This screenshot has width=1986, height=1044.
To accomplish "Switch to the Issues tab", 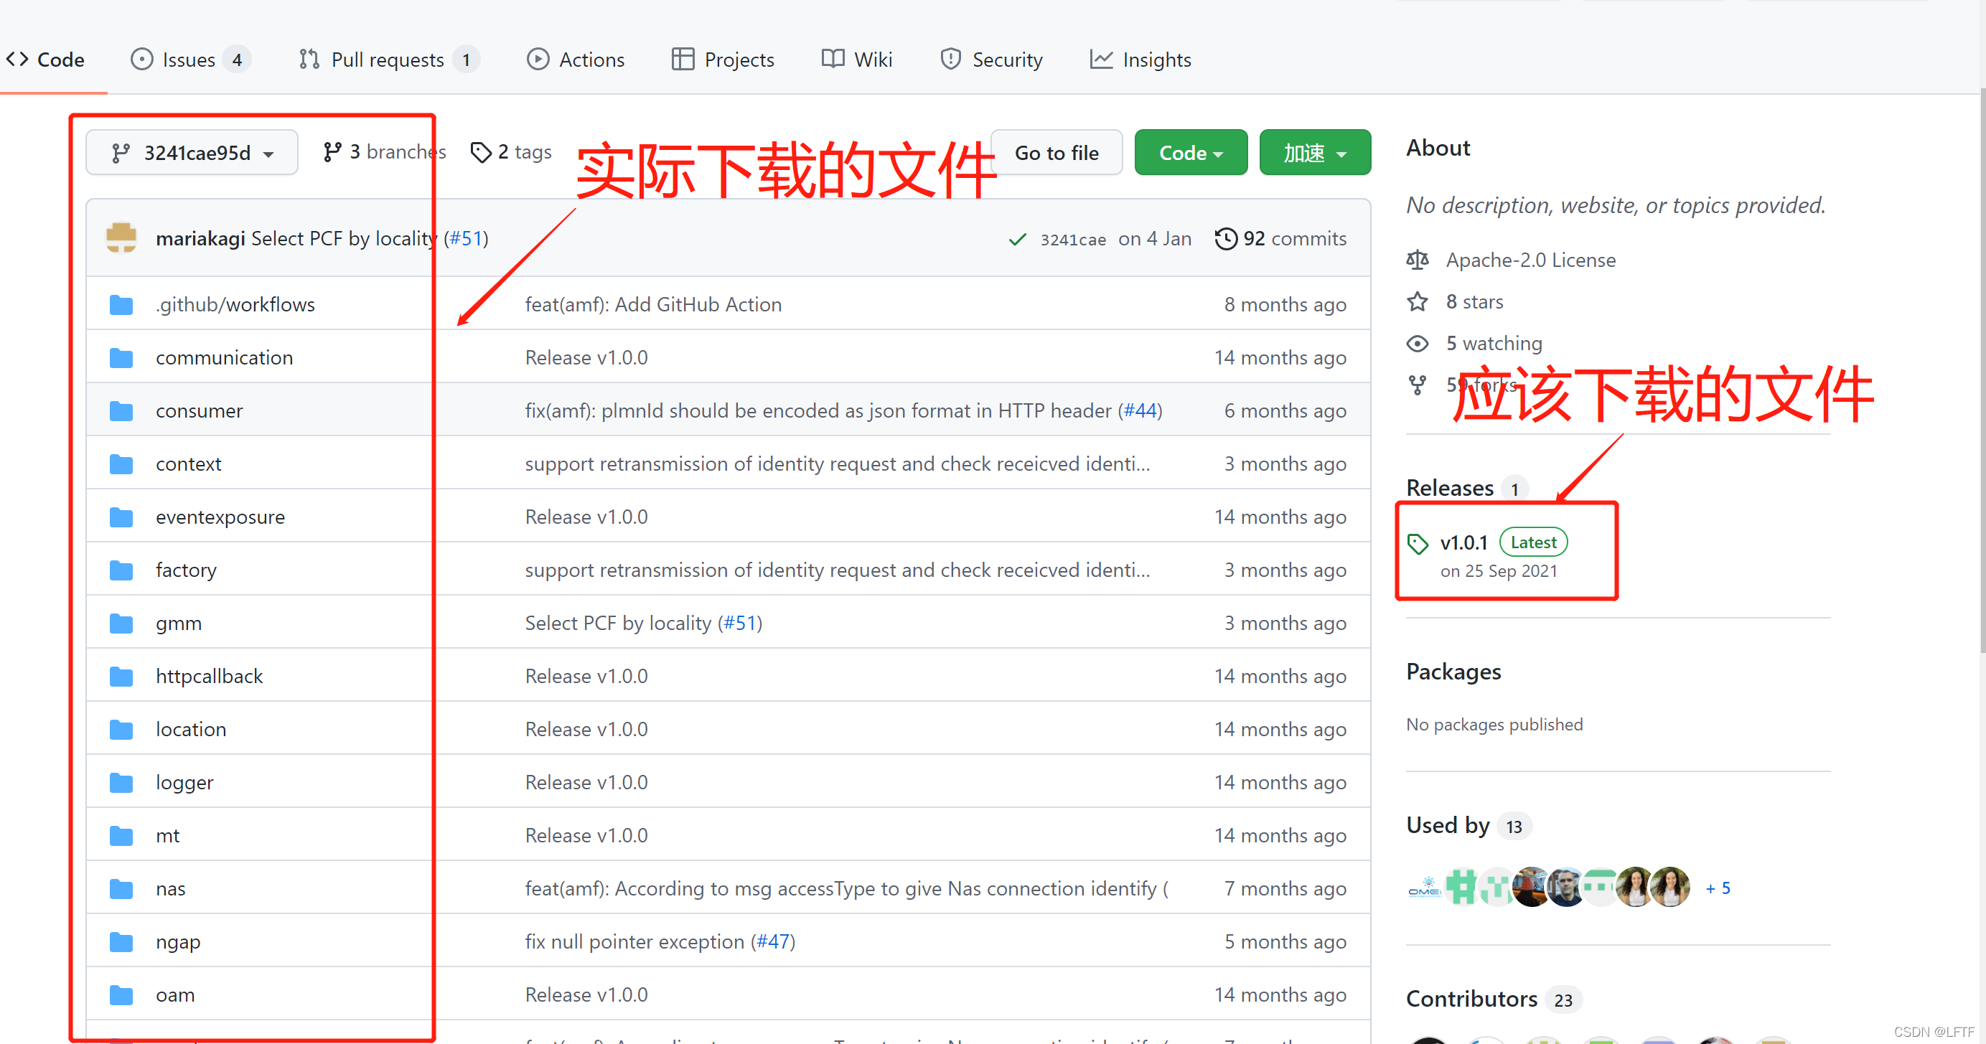I will (x=188, y=60).
